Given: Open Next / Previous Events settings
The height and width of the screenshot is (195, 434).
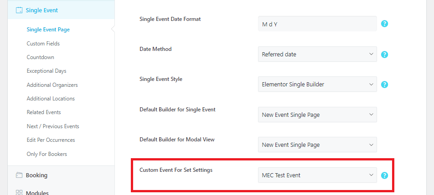Looking at the screenshot, I should (53, 126).
